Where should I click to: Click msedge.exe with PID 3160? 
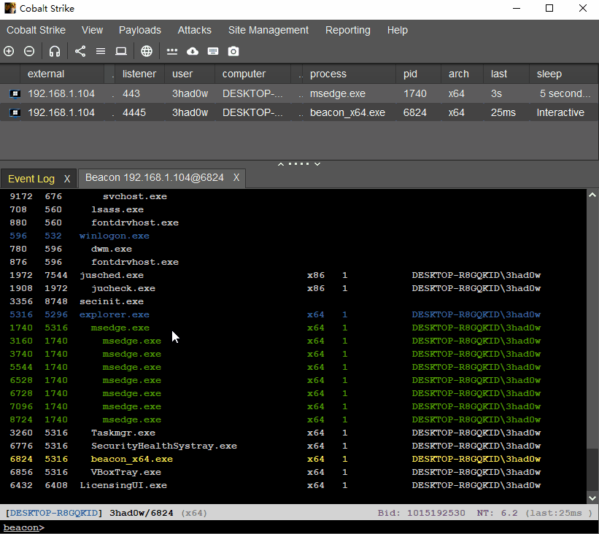point(132,341)
